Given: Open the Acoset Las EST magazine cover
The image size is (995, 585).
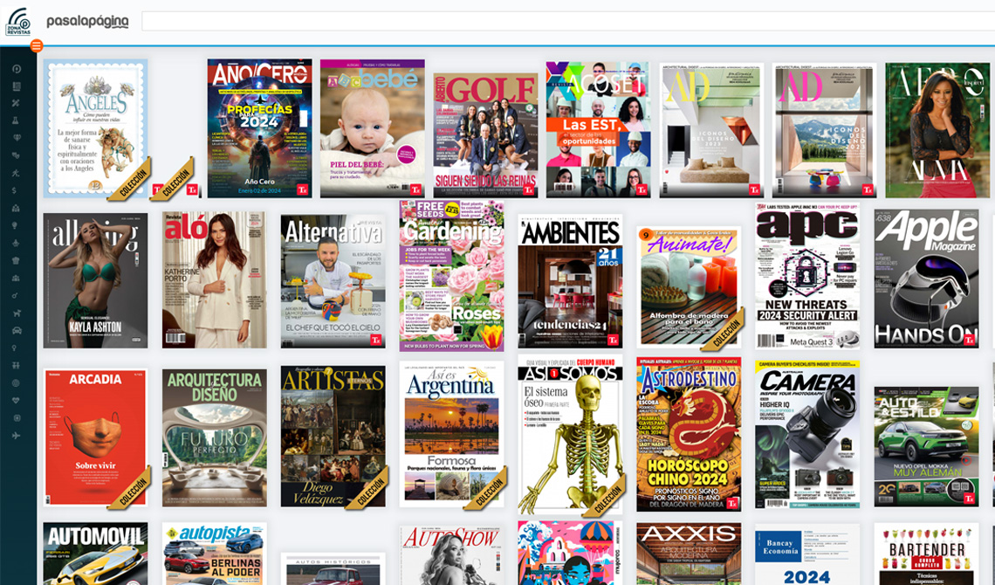Looking at the screenshot, I should (x=598, y=129).
